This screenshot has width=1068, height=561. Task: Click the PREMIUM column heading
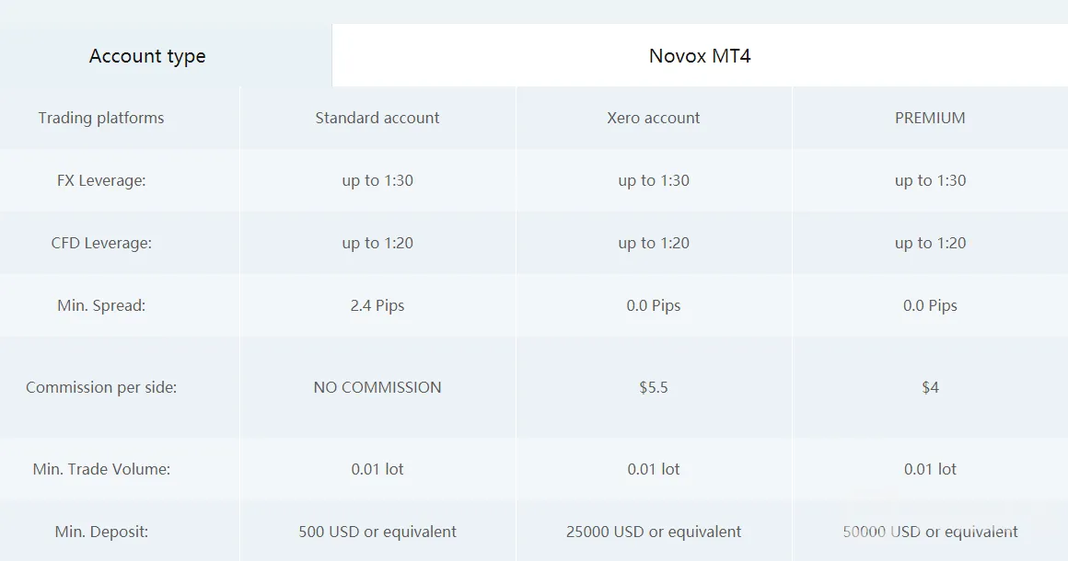[930, 118]
